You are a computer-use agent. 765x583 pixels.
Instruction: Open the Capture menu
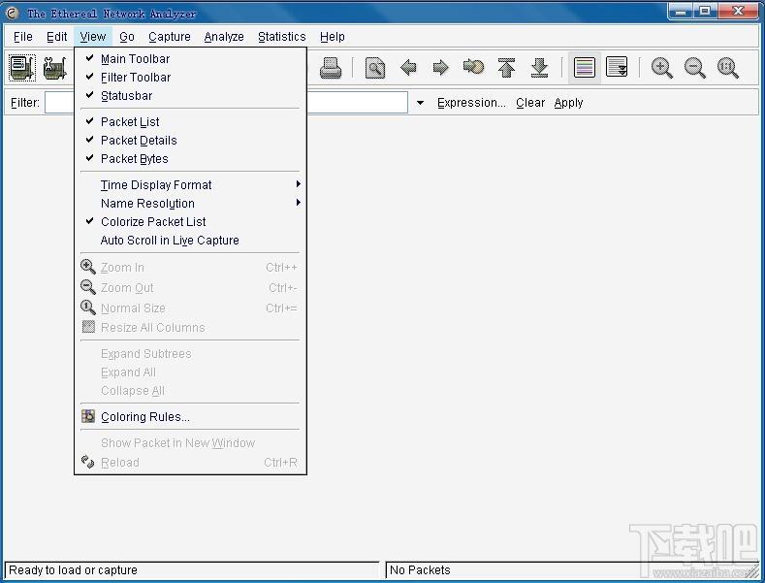pos(170,37)
